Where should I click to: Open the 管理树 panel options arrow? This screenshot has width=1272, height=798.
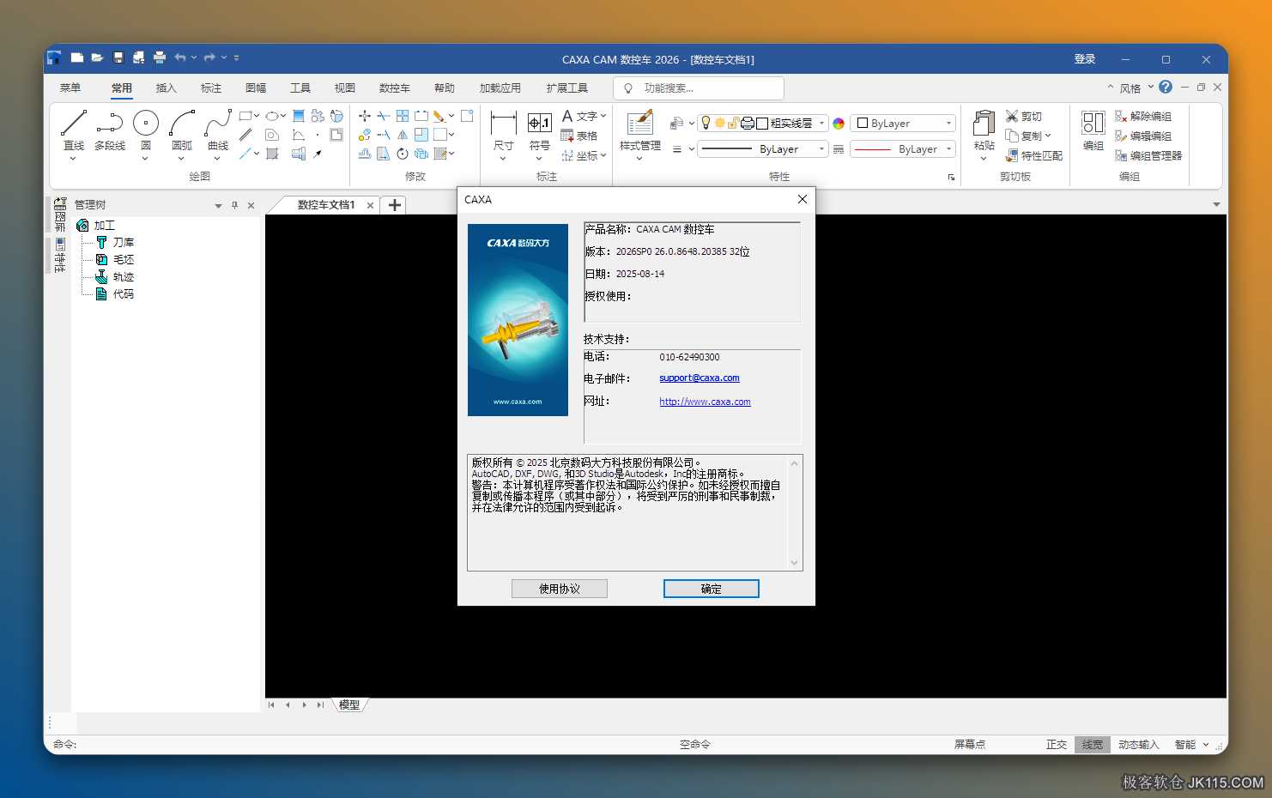tap(218, 206)
